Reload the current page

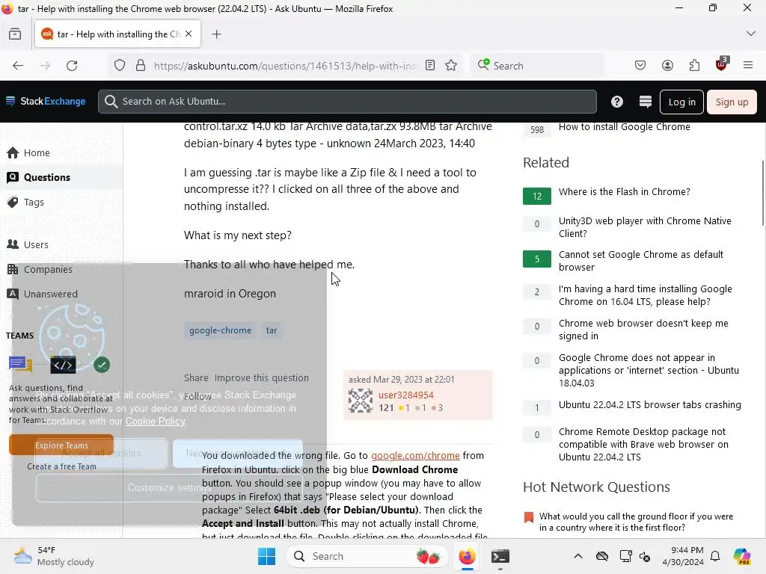tap(72, 66)
